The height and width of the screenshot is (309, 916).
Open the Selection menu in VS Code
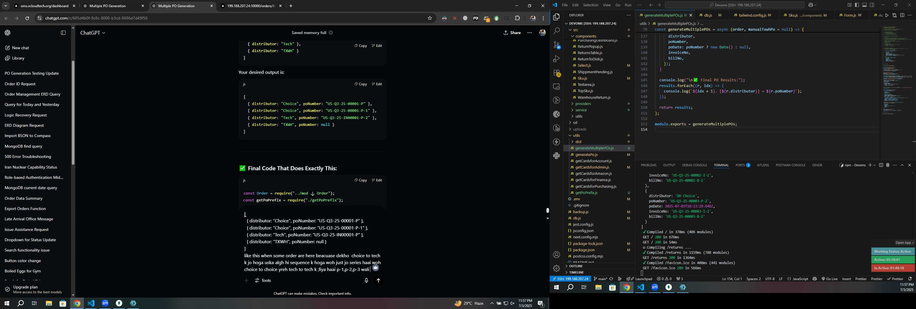pyautogui.click(x=591, y=5)
